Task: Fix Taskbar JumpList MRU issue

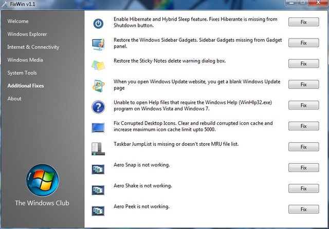Action: click(x=304, y=147)
